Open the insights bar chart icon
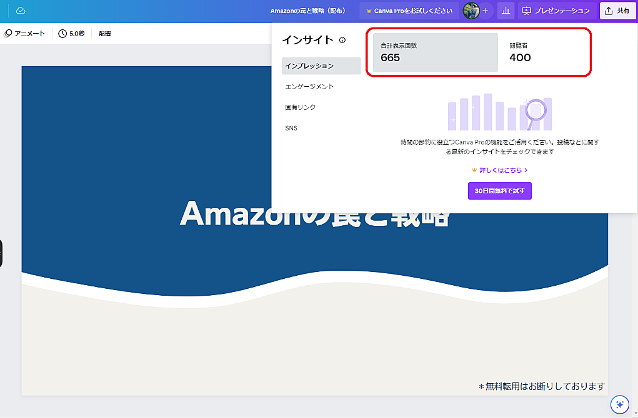 pyautogui.click(x=506, y=11)
